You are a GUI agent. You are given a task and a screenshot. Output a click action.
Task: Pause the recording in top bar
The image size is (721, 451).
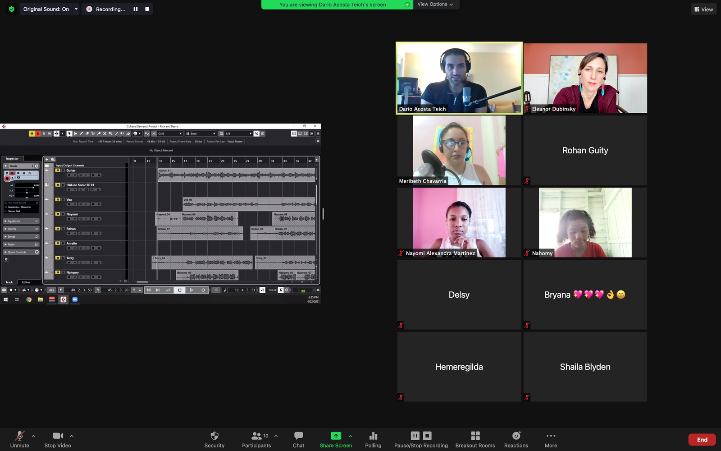point(136,9)
